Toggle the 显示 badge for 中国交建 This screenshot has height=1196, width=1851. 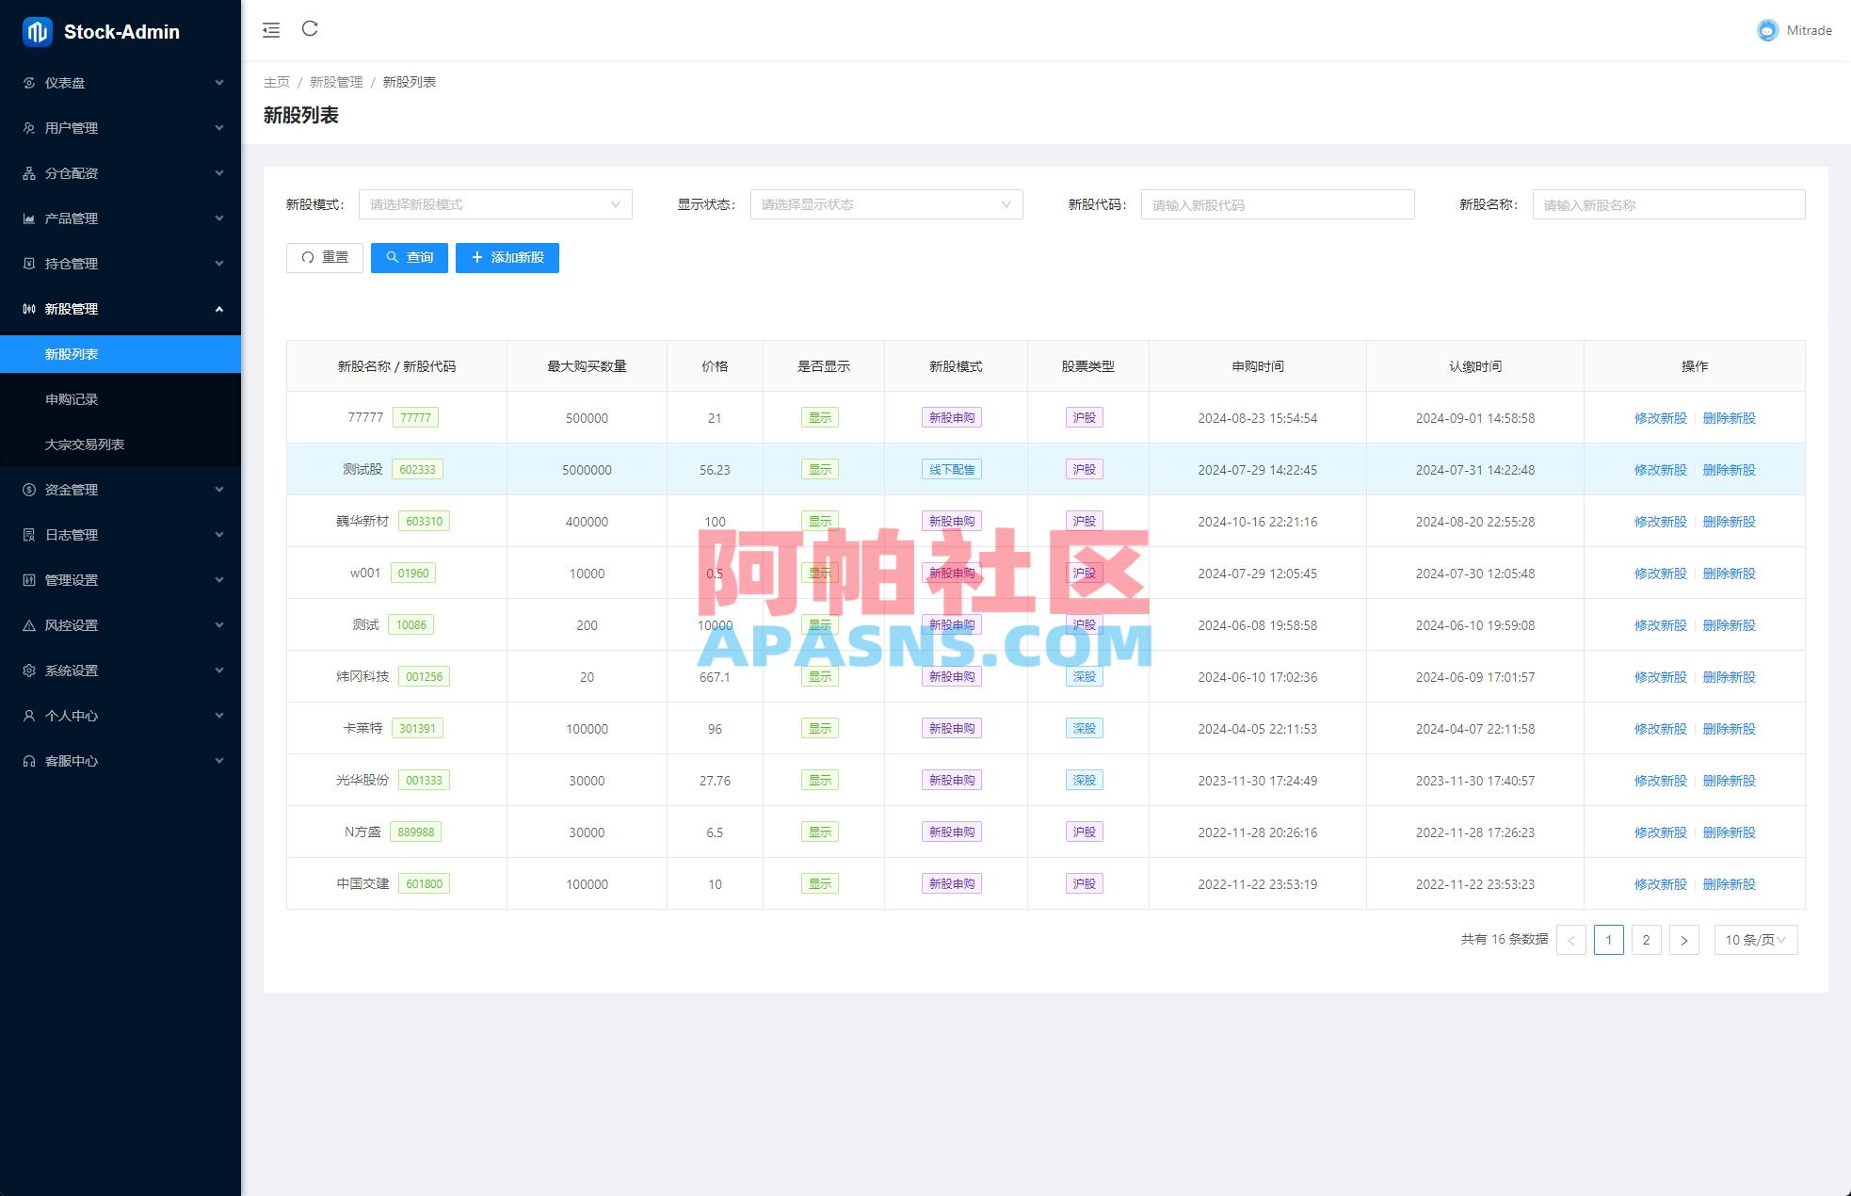[x=819, y=883]
